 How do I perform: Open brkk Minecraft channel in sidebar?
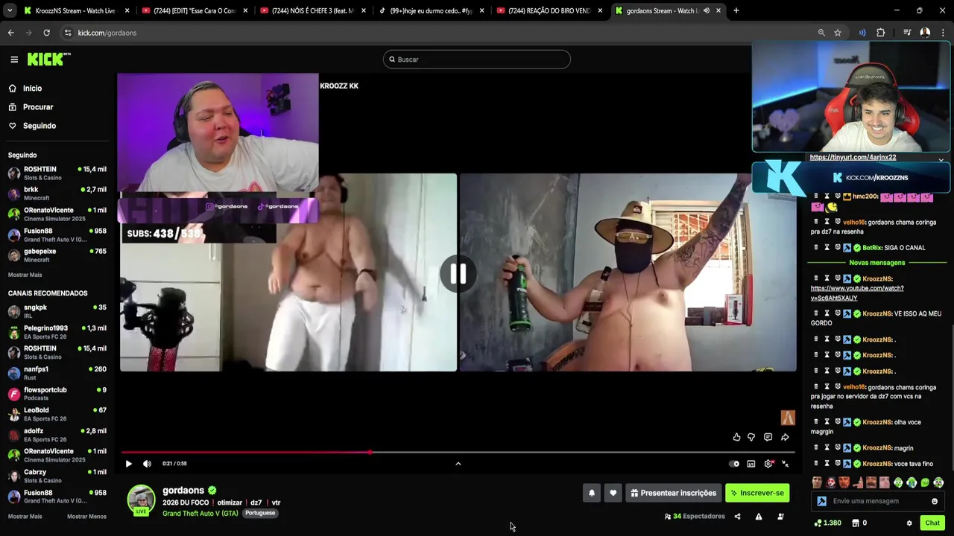(58, 194)
